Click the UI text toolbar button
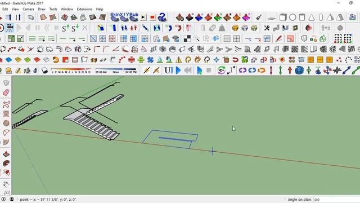Screen dimensions: 360x203 tap(169, 70)
